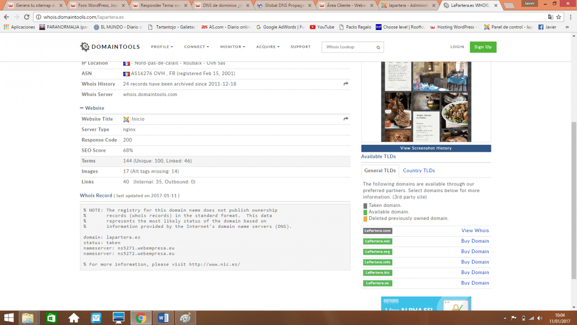The image size is (577, 325).
Task: Click Buy Domain for LaPartera.org
Action: pyautogui.click(x=475, y=251)
